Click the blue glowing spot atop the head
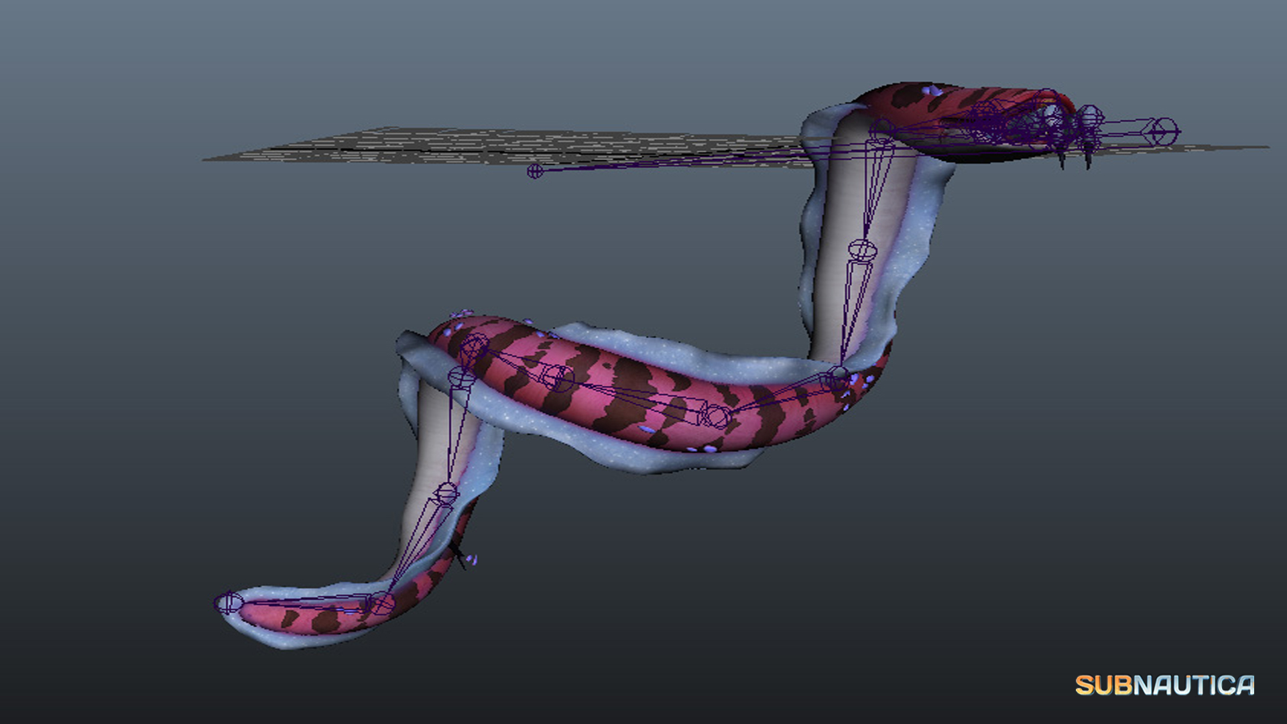 pos(930,89)
